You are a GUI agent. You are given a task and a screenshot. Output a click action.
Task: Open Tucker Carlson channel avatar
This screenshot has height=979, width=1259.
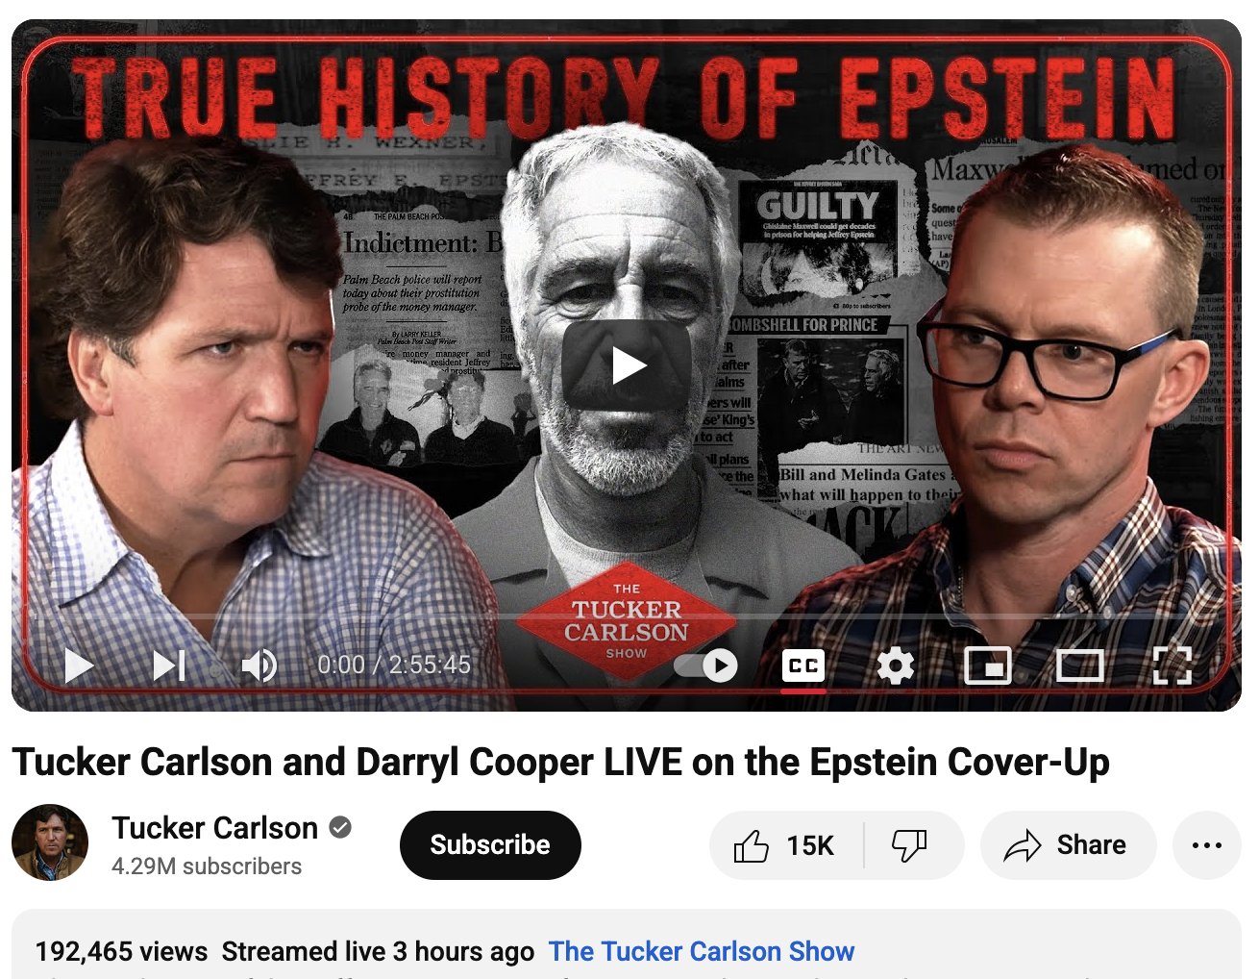pyautogui.click(x=50, y=843)
